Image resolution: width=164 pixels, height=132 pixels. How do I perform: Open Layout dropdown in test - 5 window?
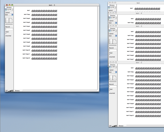[9, 15]
